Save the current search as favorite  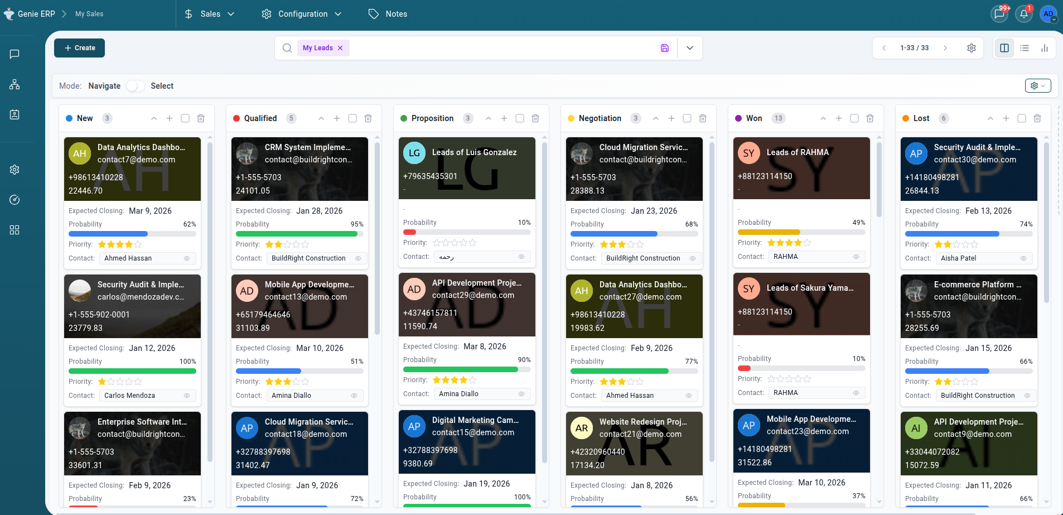tap(664, 48)
